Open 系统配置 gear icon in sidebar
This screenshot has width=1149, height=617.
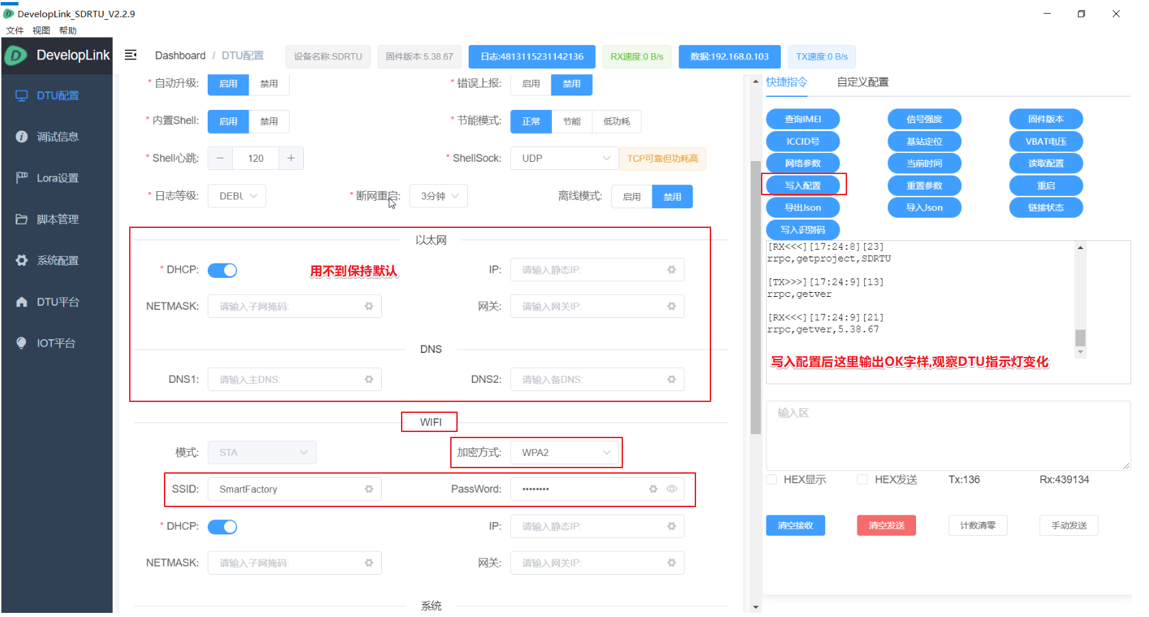pyautogui.click(x=22, y=260)
